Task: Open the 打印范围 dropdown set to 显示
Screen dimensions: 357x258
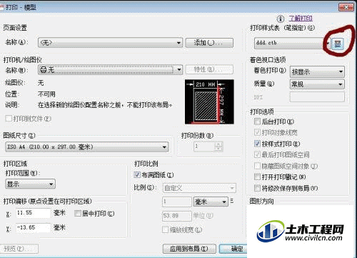Action: pyautogui.click(x=30, y=184)
